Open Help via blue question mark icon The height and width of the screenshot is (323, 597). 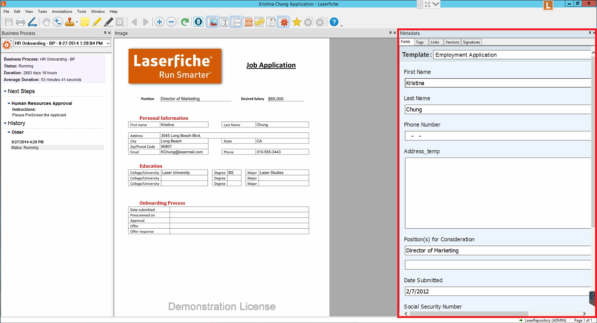(334, 22)
